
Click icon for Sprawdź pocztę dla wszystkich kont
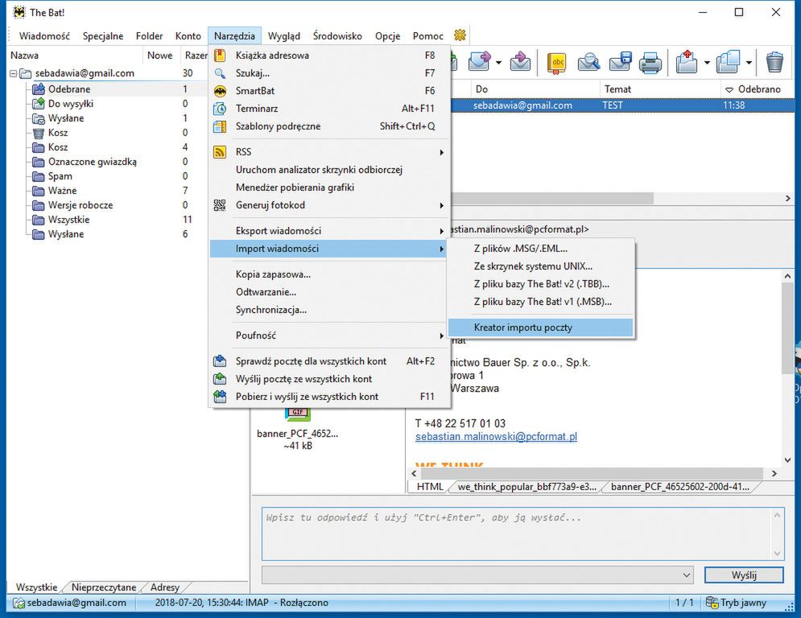(220, 361)
